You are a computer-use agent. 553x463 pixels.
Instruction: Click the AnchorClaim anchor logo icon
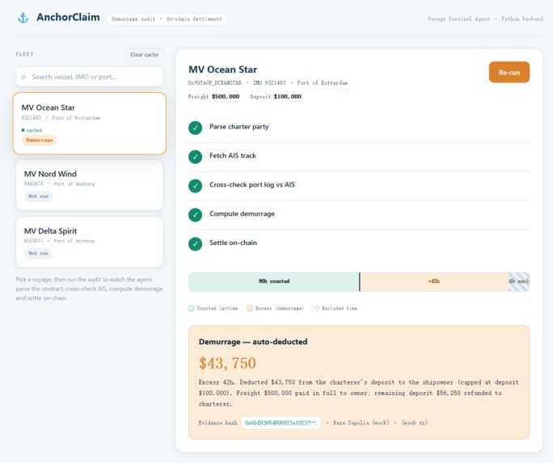pyautogui.click(x=23, y=18)
